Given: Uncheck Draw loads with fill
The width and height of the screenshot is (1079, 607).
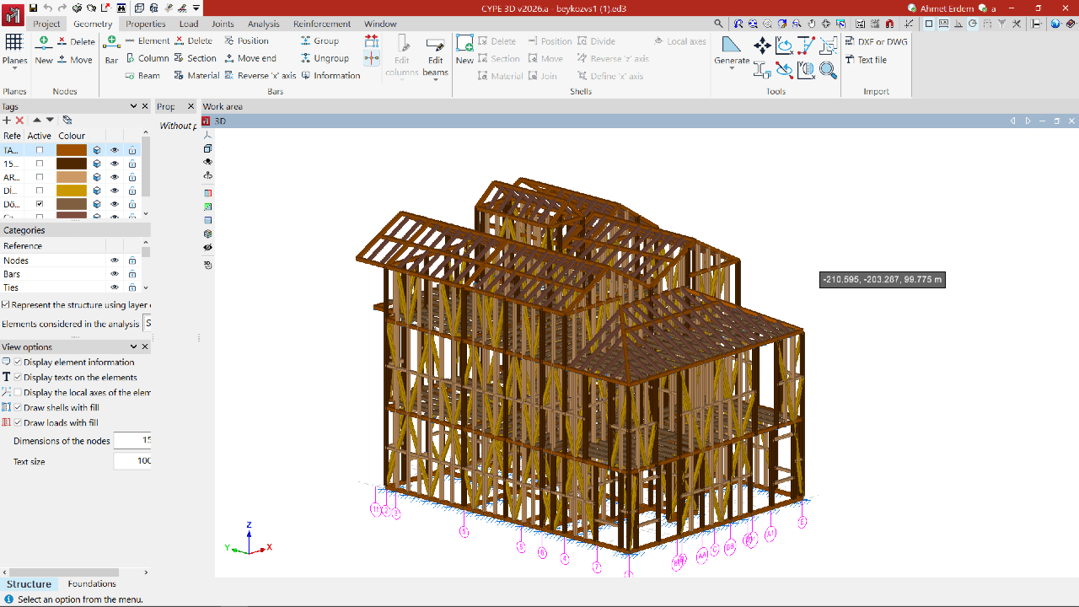Looking at the screenshot, I should 18,423.
